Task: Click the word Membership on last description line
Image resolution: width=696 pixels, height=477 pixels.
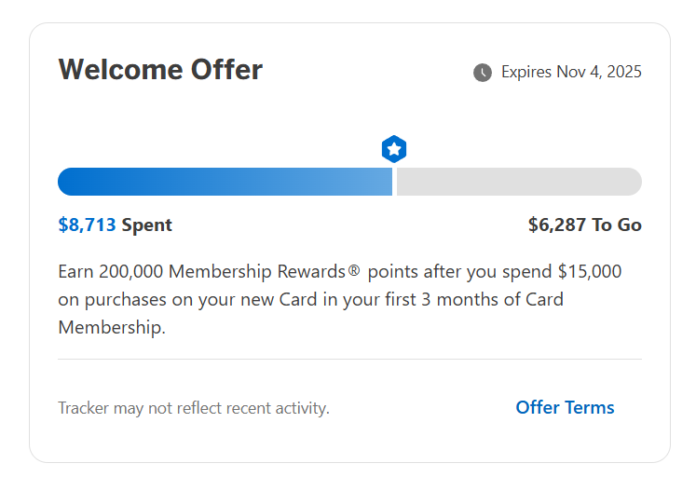Action: pos(109,328)
